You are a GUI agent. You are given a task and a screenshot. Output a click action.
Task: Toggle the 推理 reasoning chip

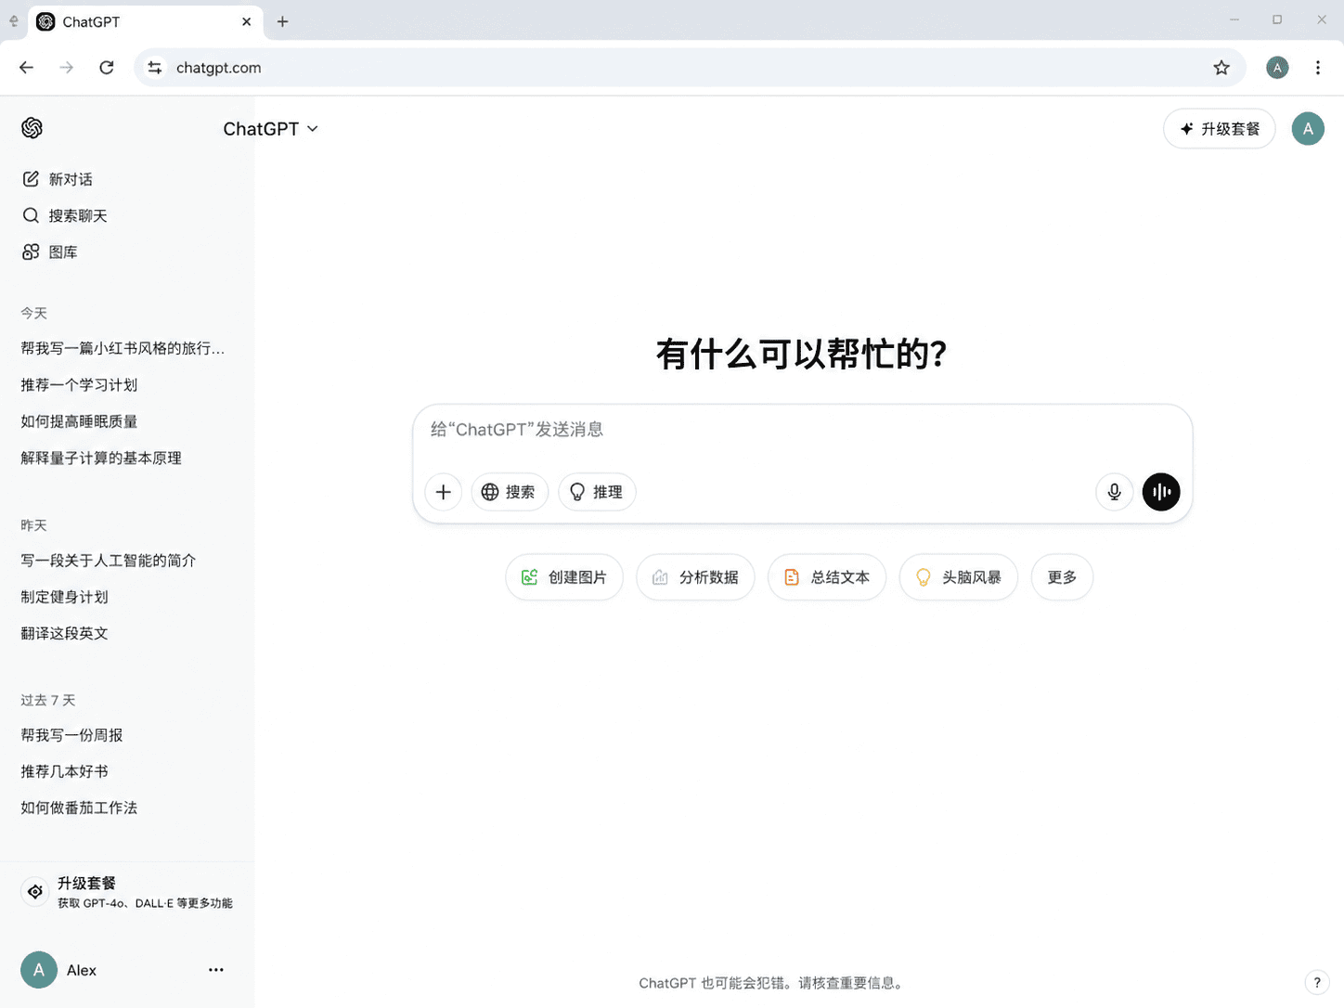pyautogui.click(x=597, y=492)
